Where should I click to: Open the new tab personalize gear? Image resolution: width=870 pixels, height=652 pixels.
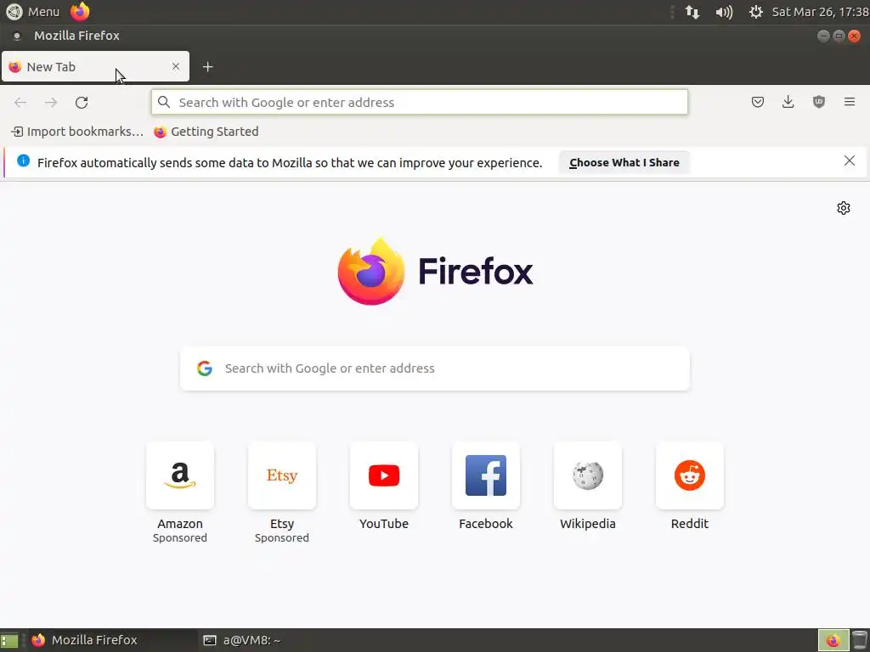844,208
